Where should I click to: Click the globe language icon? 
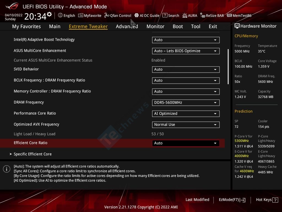[60, 15]
